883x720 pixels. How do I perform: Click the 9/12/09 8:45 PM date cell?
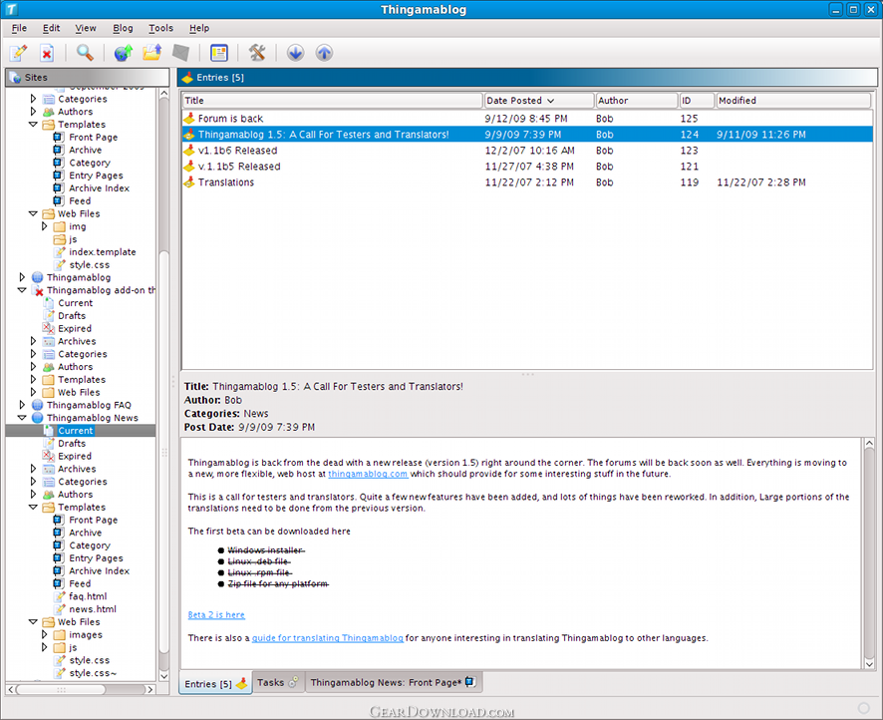click(526, 119)
